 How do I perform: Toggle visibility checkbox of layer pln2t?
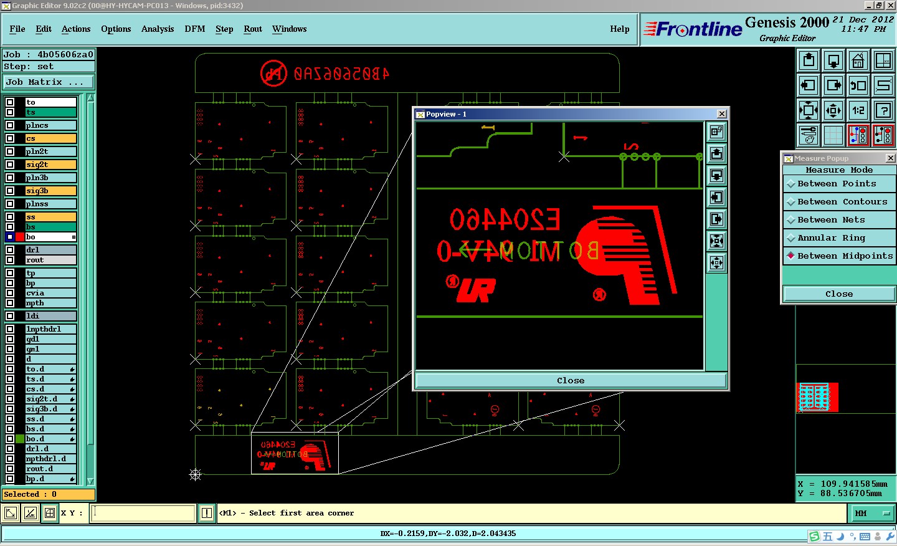click(x=10, y=151)
